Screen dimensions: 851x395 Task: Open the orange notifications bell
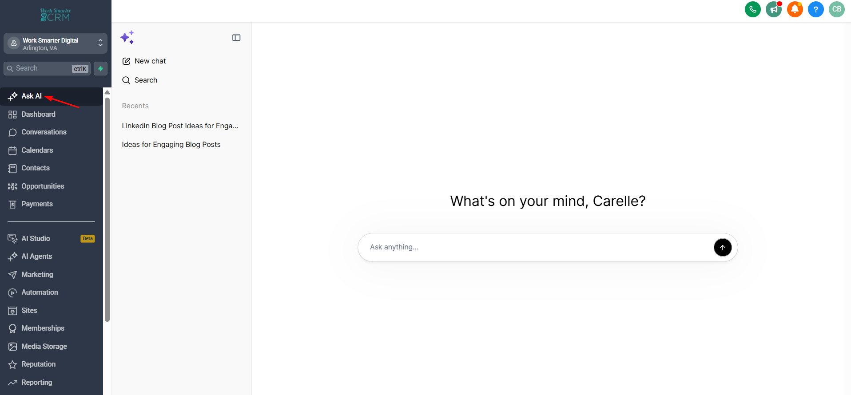click(795, 9)
